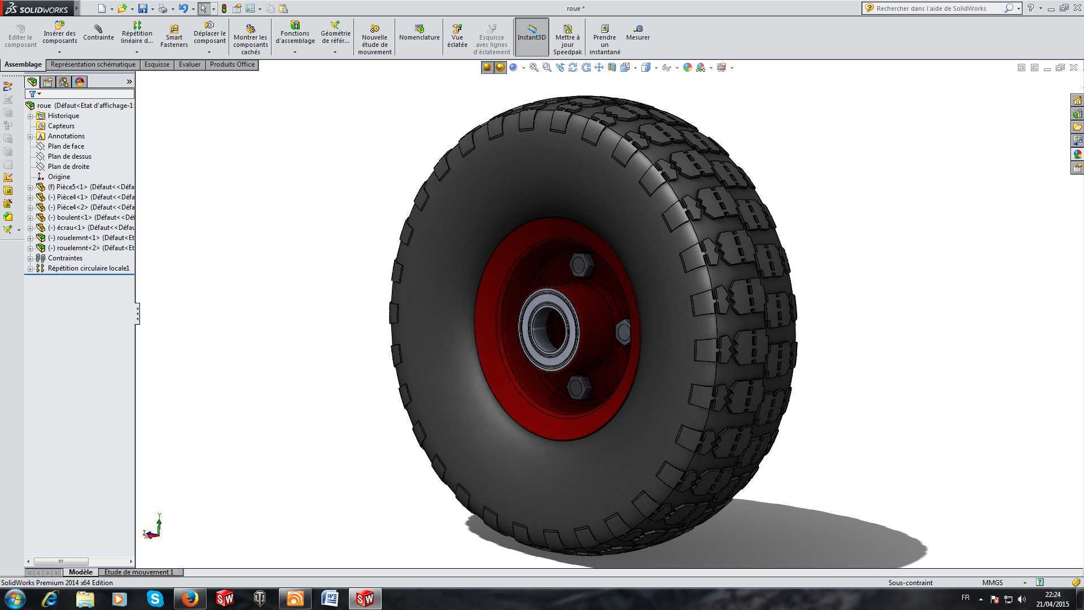Open the Smart Fasteners tool
The height and width of the screenshot is (610, 1084).
(x=174, y=36)
